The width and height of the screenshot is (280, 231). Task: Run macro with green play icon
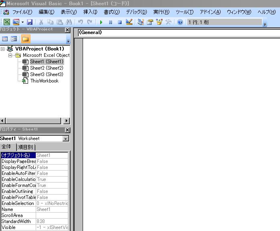(101, 22)
